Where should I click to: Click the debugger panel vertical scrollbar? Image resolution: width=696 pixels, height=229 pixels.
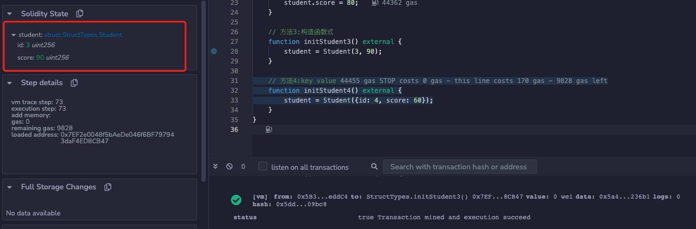click(x=204, y=87)
